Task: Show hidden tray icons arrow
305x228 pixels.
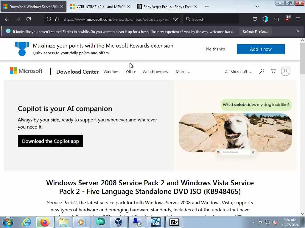Action: pos(253,222)
